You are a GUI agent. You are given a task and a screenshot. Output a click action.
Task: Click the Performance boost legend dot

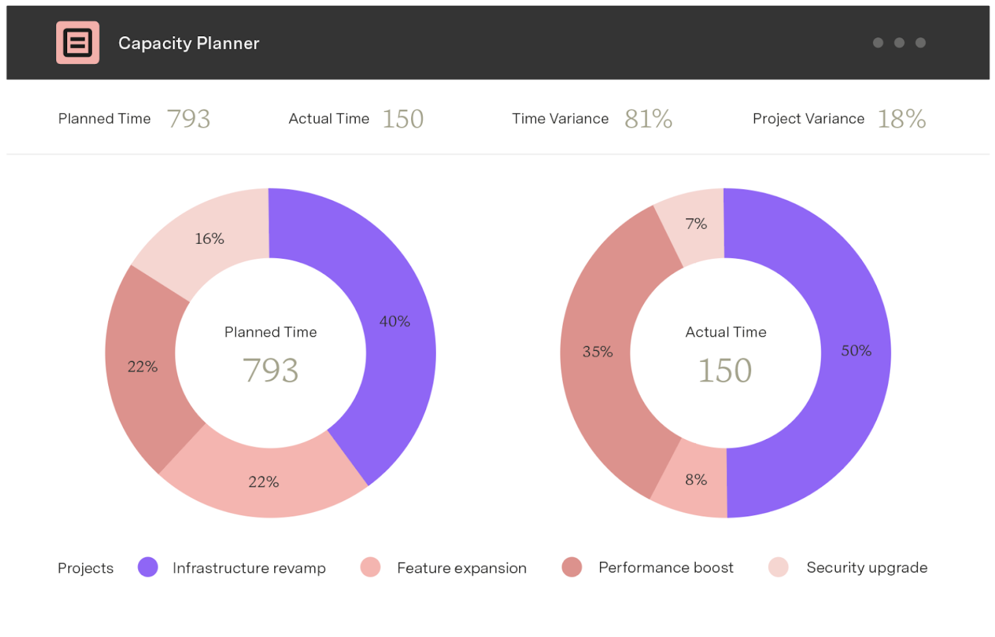[x=572, y=567]
